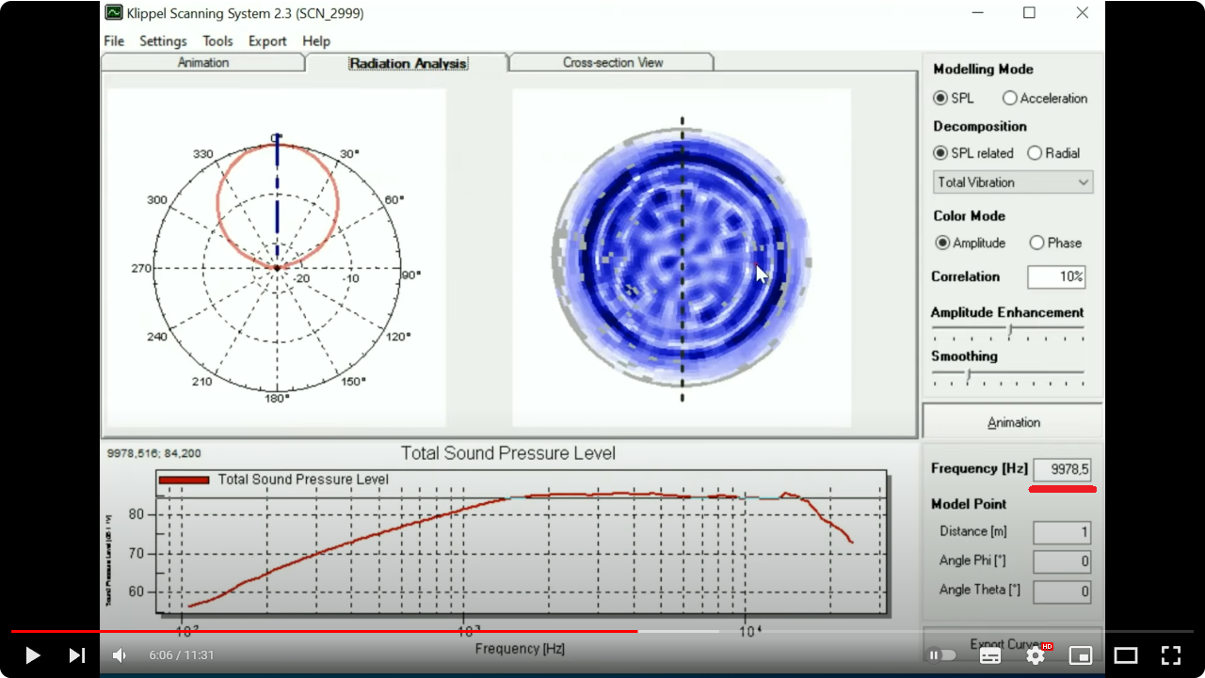Select SPL modelling mode

point(954,98)
